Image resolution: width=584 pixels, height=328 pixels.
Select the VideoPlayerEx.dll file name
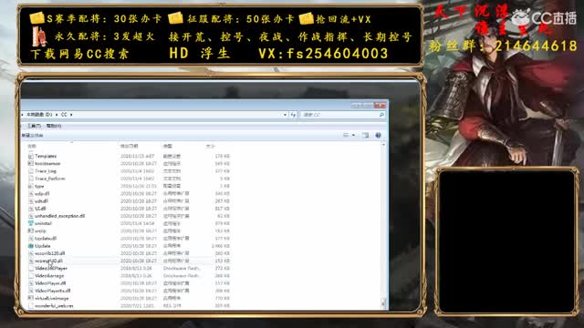click(x=53, y=291)
